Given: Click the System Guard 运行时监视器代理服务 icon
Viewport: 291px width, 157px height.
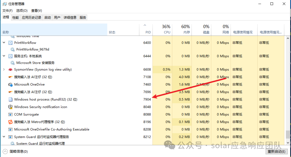Looking at the screenshot, I should [x=11, y=137].
